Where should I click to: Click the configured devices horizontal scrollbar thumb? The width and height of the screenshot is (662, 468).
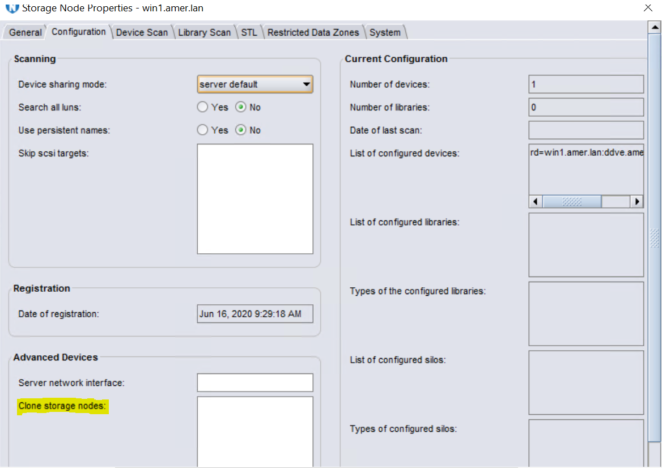(571, 202)
